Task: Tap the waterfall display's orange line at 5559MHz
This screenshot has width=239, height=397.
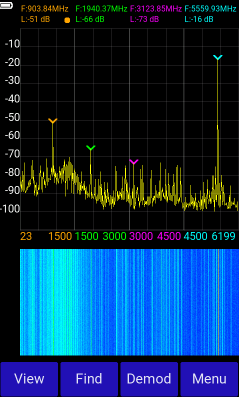Action: tap(218, 302)
